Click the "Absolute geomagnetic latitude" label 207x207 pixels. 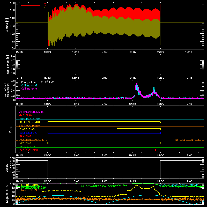tap(179, 185)
